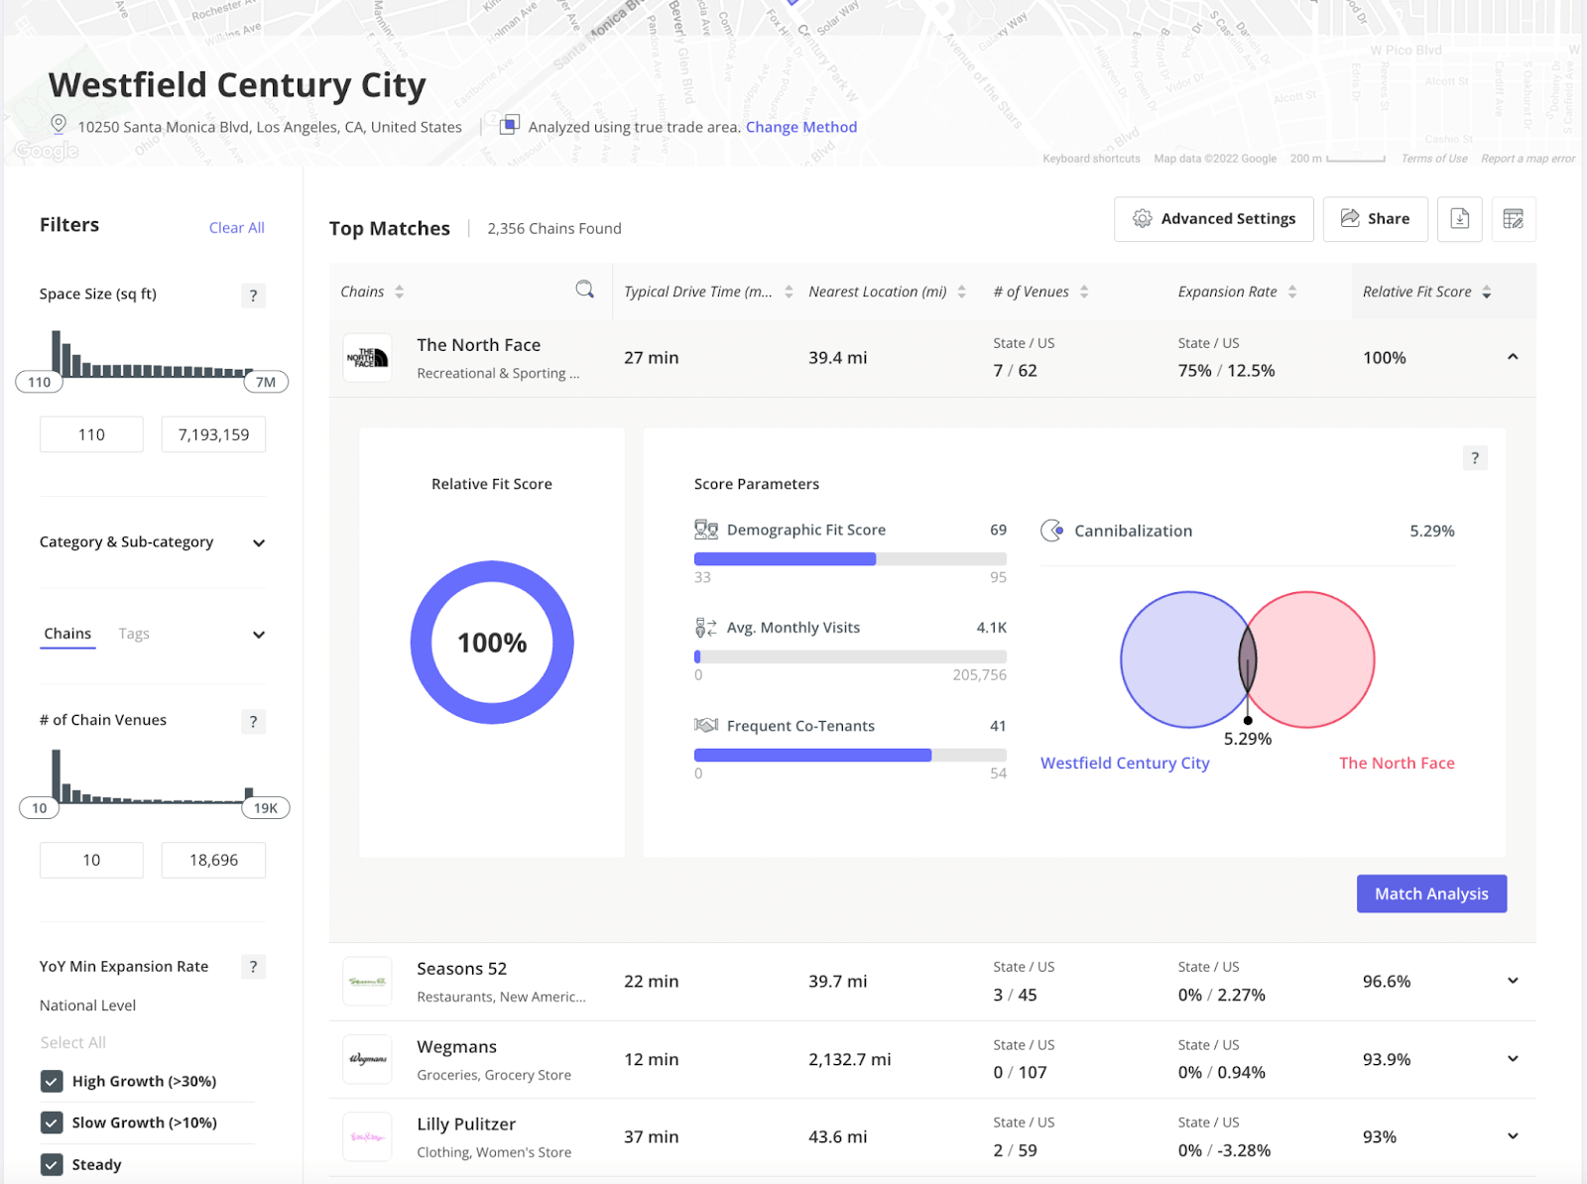Expand the Lilly Pulitzer row chevron

pyautogui.click(x=1513, y=1136)
